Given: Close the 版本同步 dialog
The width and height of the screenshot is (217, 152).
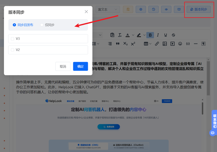Looking at the screenshot, I should point(86,12).
